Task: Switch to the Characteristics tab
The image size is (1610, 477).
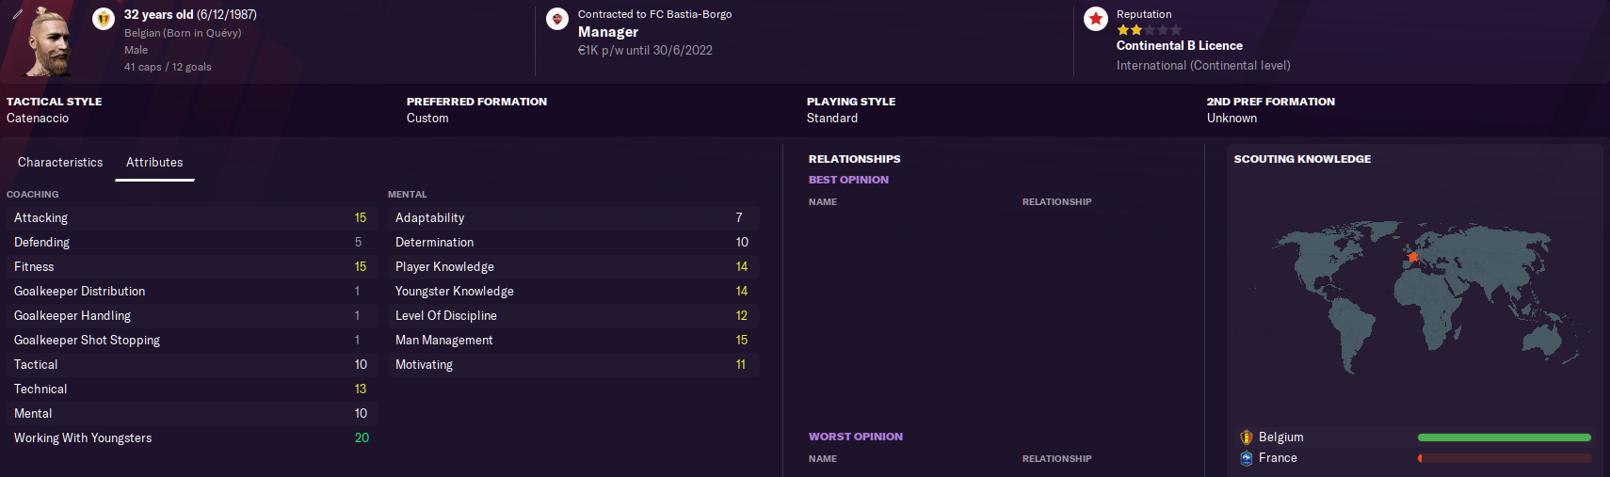Action: pyautogui.click(x=60, y=163)
